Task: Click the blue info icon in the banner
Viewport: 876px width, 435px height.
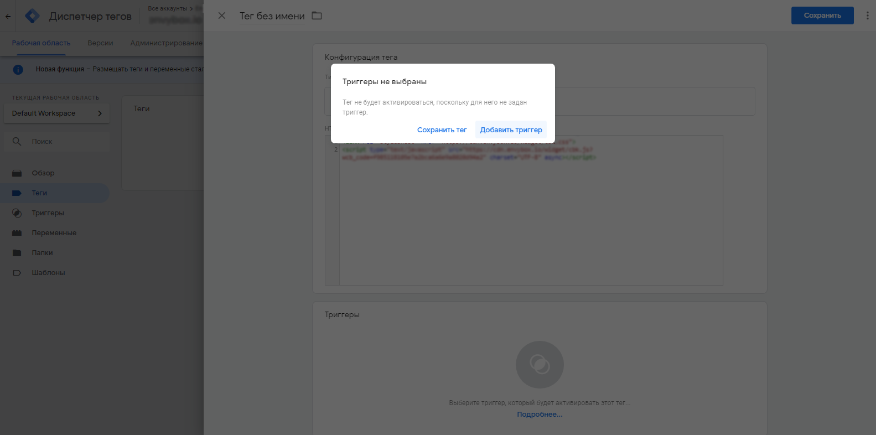Action: coord(18,69)
